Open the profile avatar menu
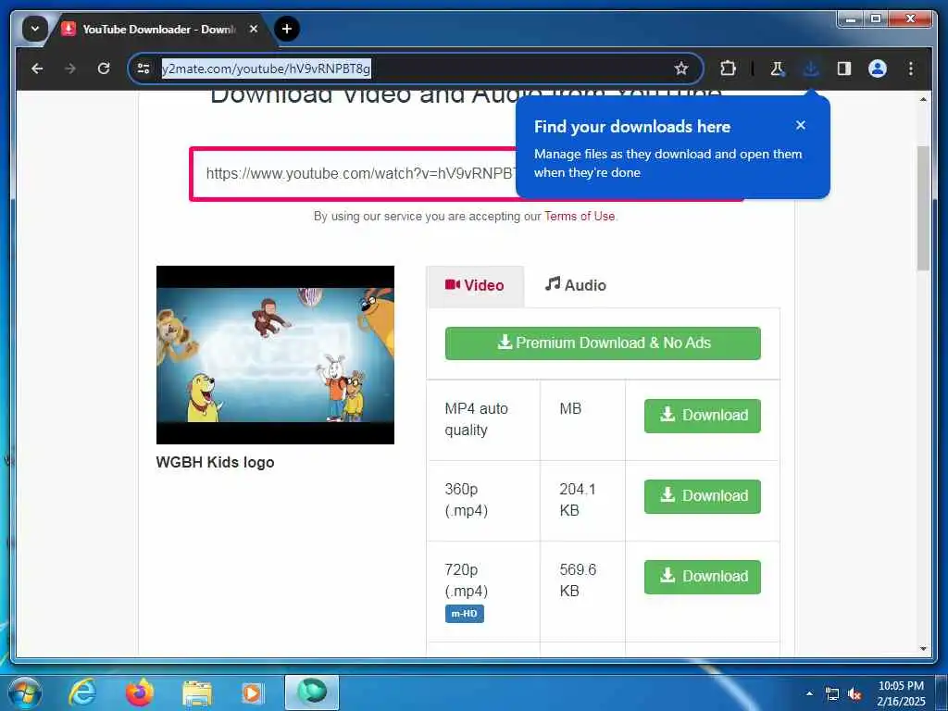This screenshot has width=948, height=711. click(x=878, y=69)
